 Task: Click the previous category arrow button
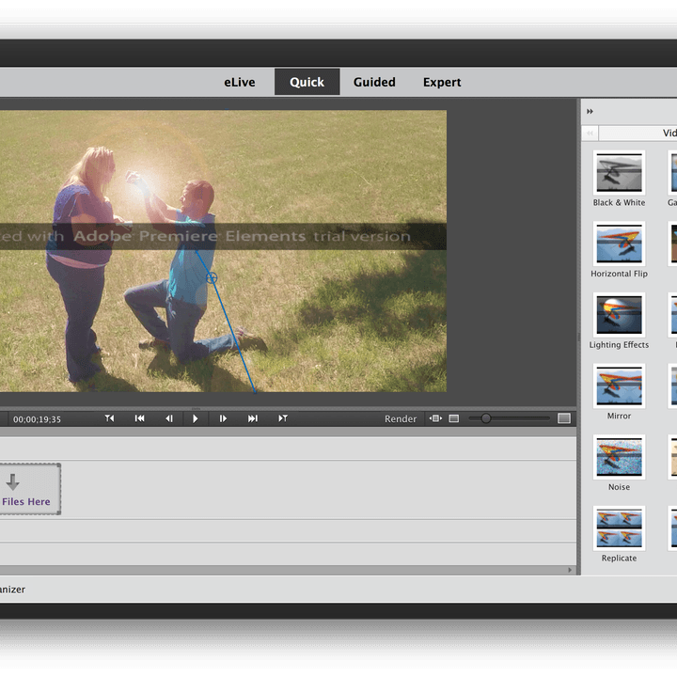click(590, 133)
